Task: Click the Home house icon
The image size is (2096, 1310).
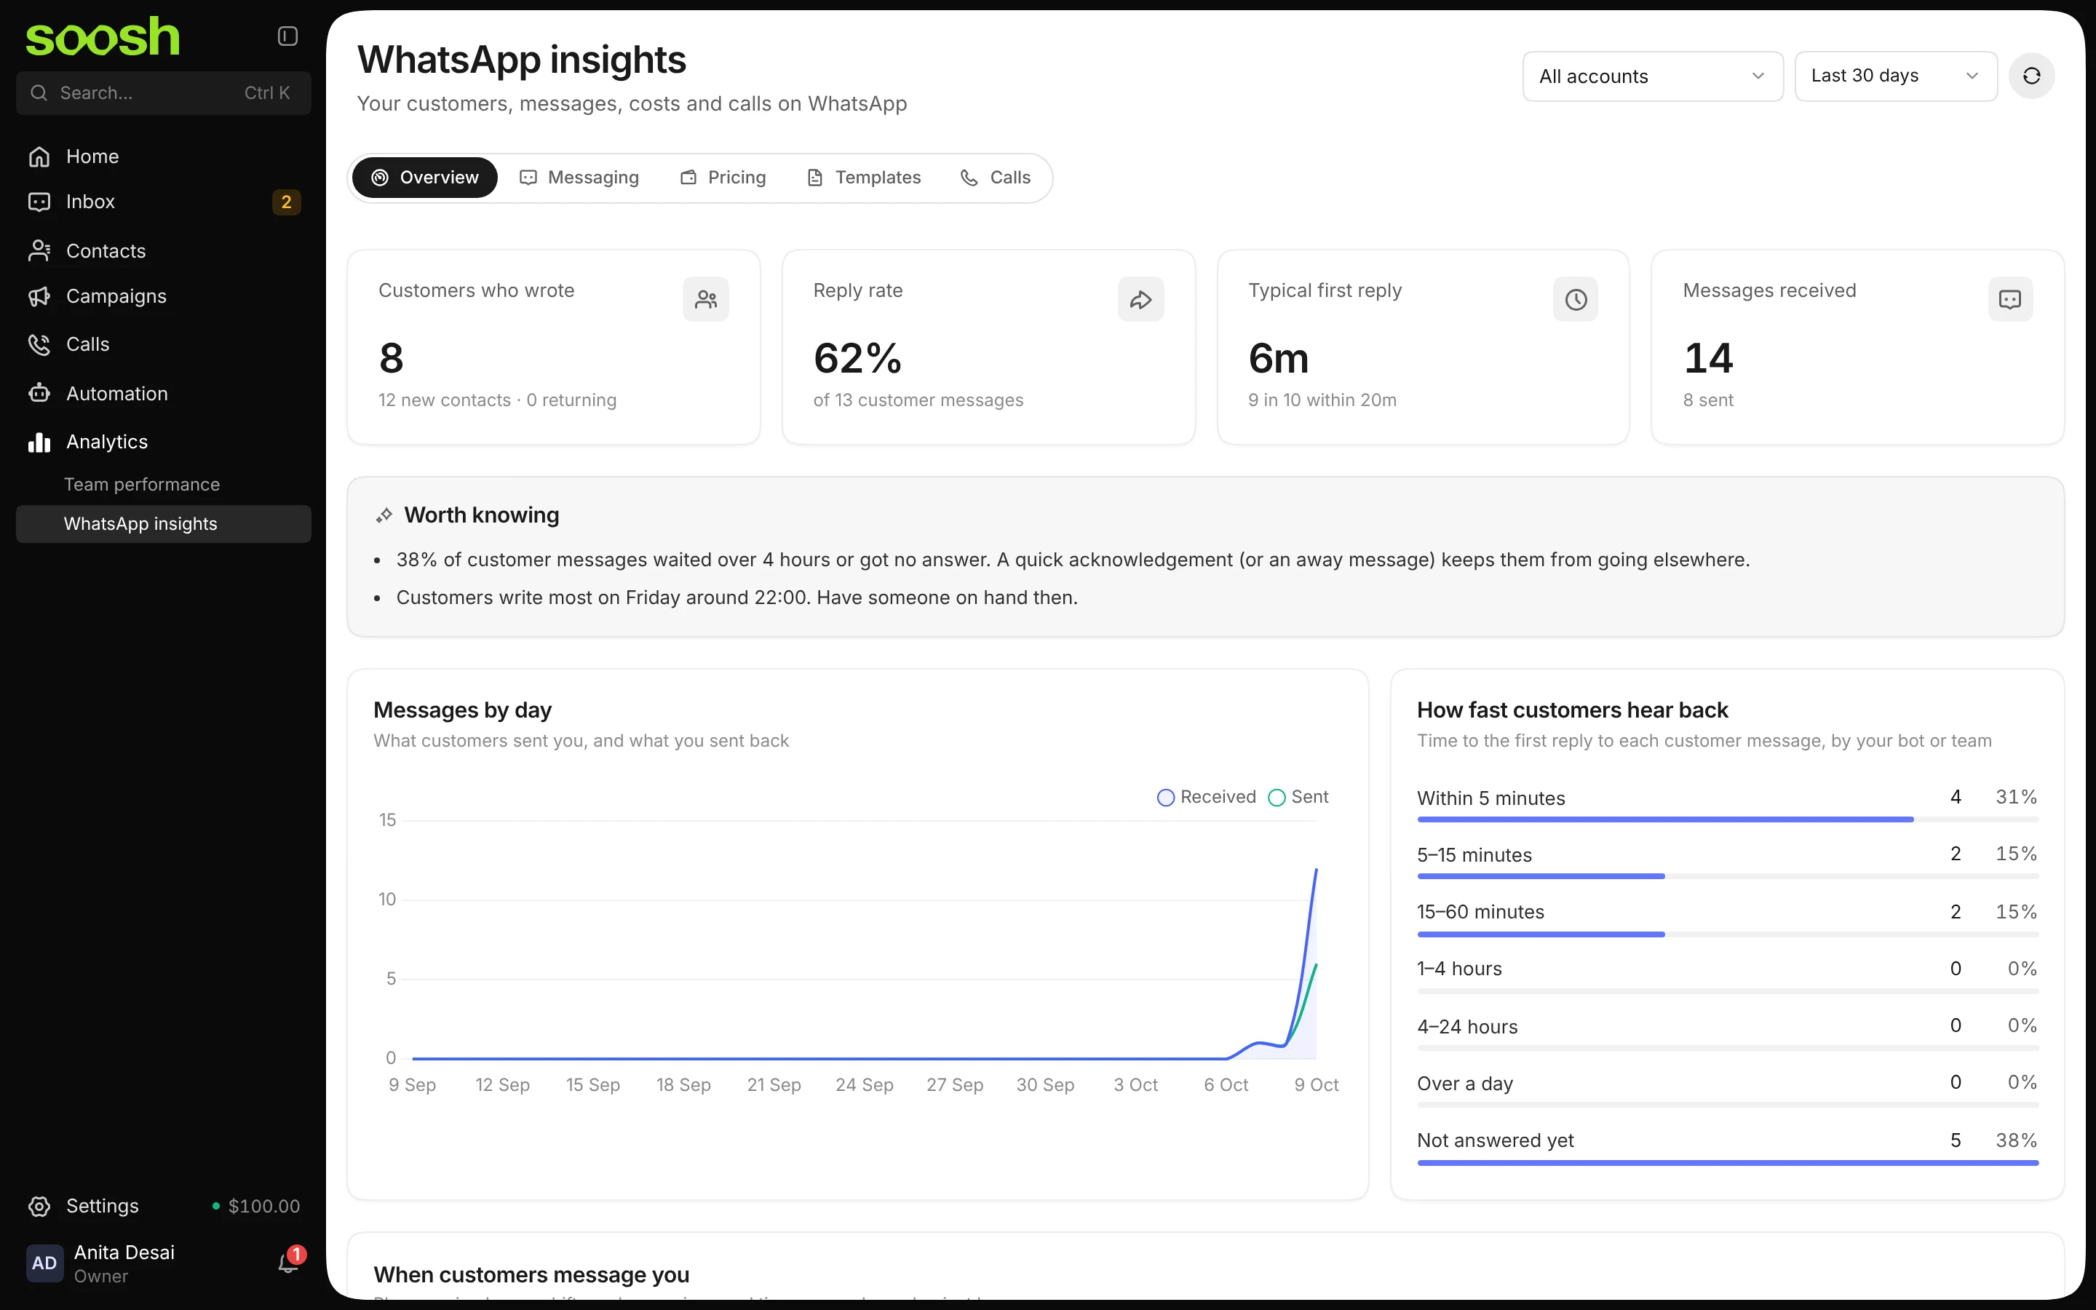Action: [39, 156]
